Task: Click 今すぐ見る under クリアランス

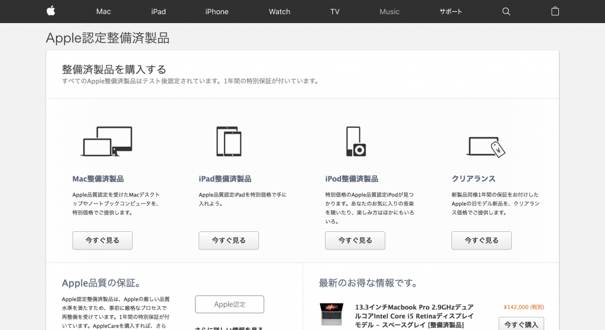Action: tap(482, 240)
